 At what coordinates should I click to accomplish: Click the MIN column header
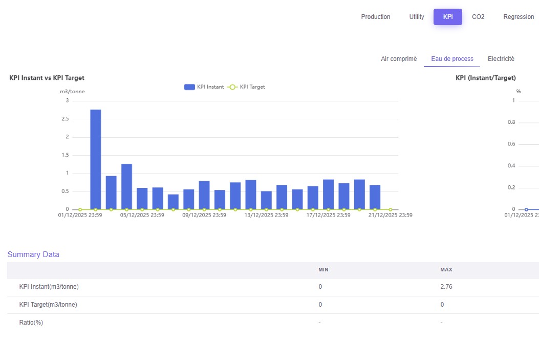coord(323,270)
